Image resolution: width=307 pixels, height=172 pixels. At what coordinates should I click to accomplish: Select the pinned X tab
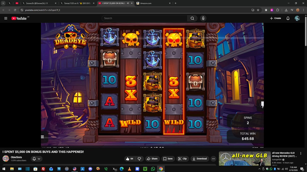(x=9, y=3)
